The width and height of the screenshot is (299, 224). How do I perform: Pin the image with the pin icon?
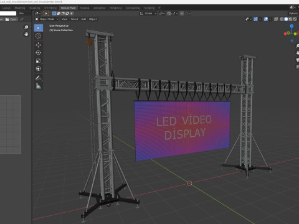pyautogui.click(x=22, y=19)
